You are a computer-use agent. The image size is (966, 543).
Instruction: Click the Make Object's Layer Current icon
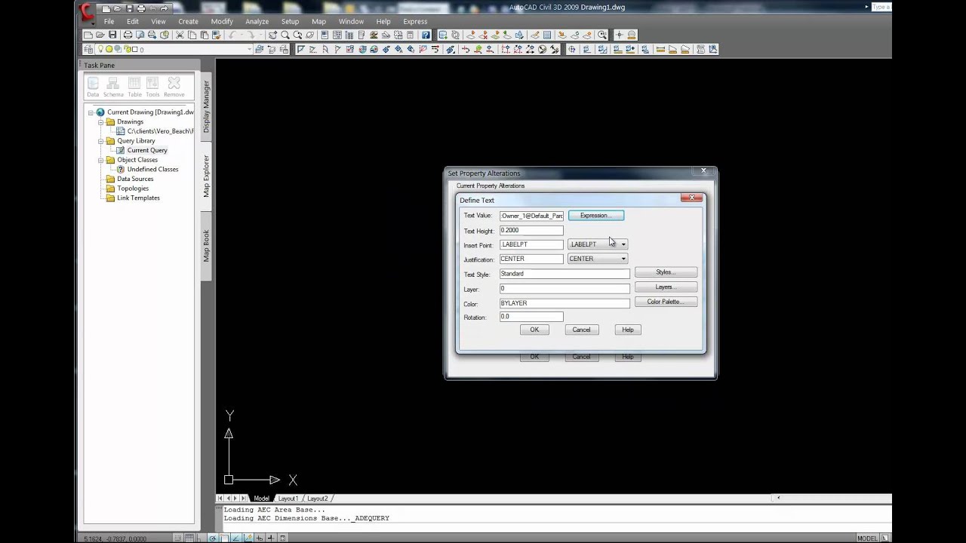(259, 49)
